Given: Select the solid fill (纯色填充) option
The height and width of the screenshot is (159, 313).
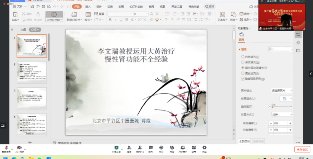Looking at the screenshot, I should point(243,57).
